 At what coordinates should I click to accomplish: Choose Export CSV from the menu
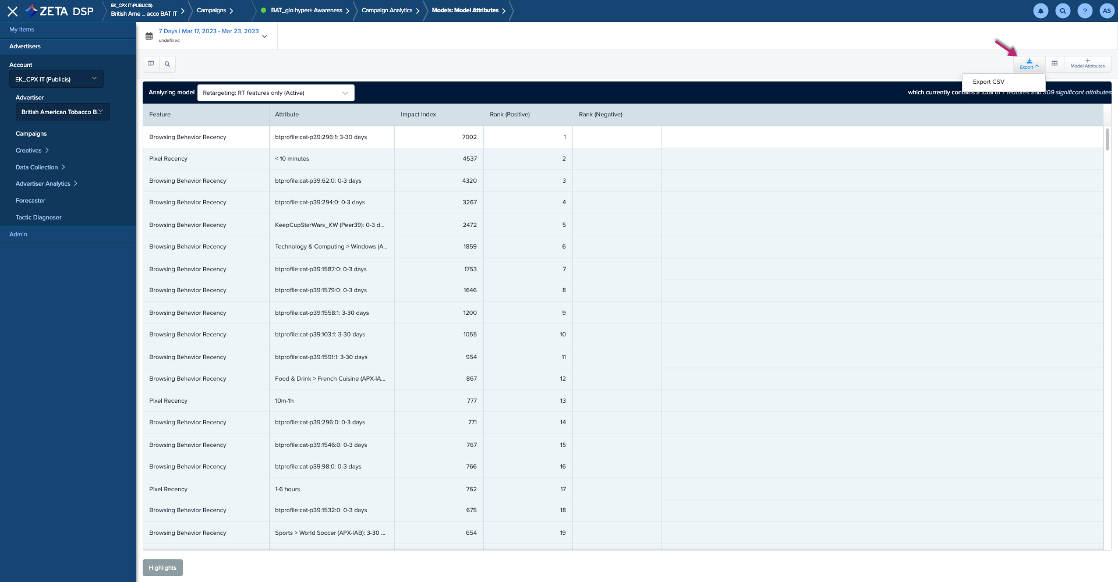click(x=989, y=82)
